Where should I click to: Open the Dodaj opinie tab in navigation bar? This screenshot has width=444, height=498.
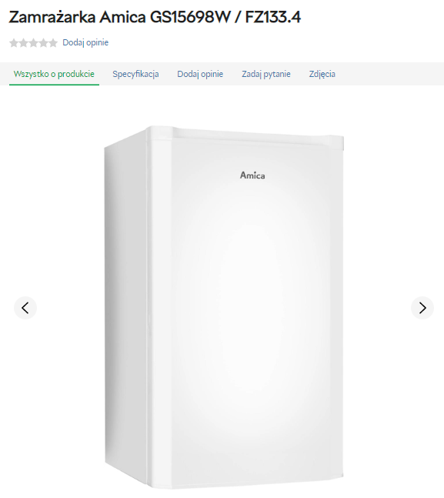click(200, 74)
